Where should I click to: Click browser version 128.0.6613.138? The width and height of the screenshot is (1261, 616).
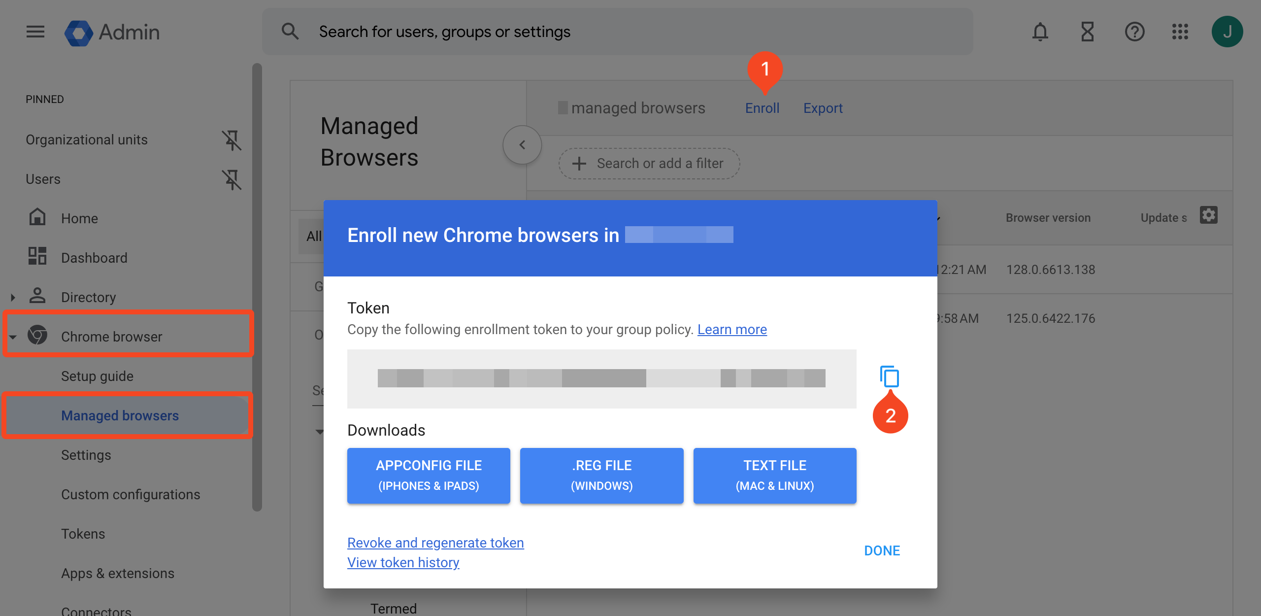coord(1051,270)
